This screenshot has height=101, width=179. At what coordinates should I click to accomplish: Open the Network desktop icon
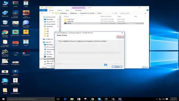[x=5, y=14]
